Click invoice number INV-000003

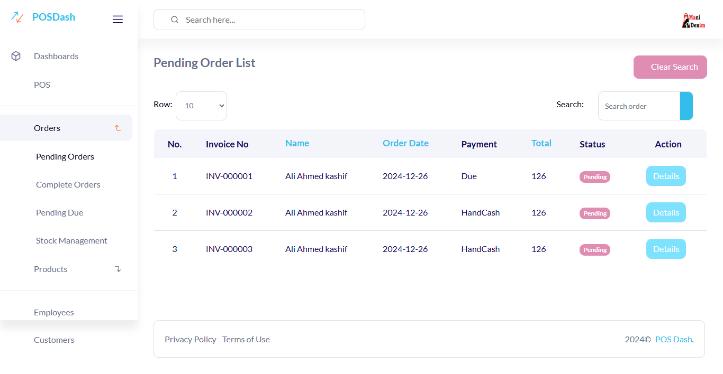coord(229,249)
